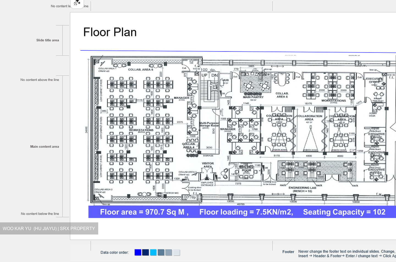Click the Floor Plan slide title

point(110,32)
